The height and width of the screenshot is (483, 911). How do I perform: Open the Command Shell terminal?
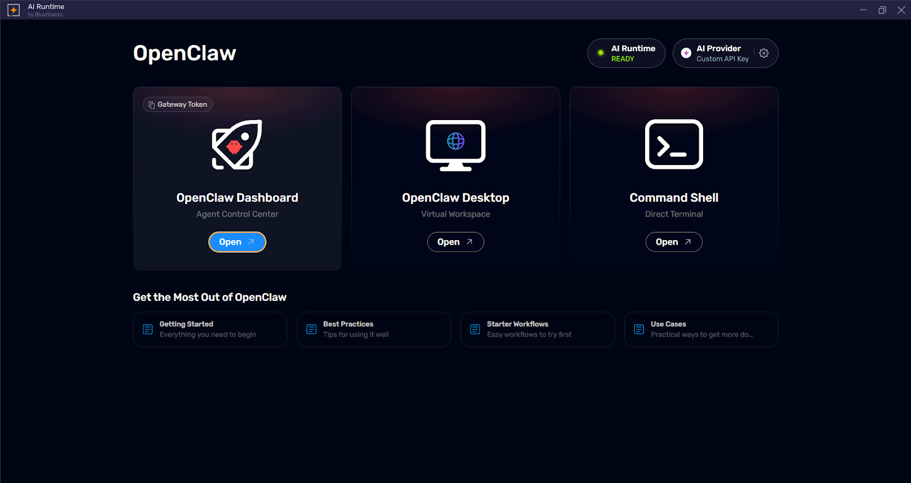[x=674, y=242]
